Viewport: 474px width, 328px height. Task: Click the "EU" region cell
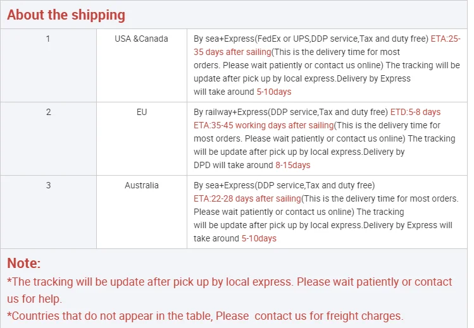(141, 112)
